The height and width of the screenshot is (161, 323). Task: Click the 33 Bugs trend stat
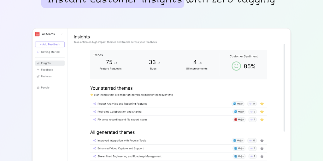(x=153, y=64)
